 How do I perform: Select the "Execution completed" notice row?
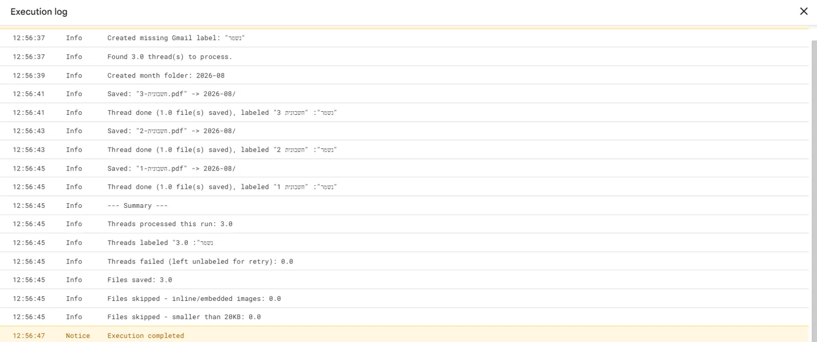coord(404,335)
